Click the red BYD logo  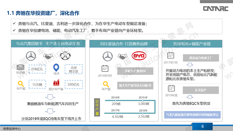point(139,56)
